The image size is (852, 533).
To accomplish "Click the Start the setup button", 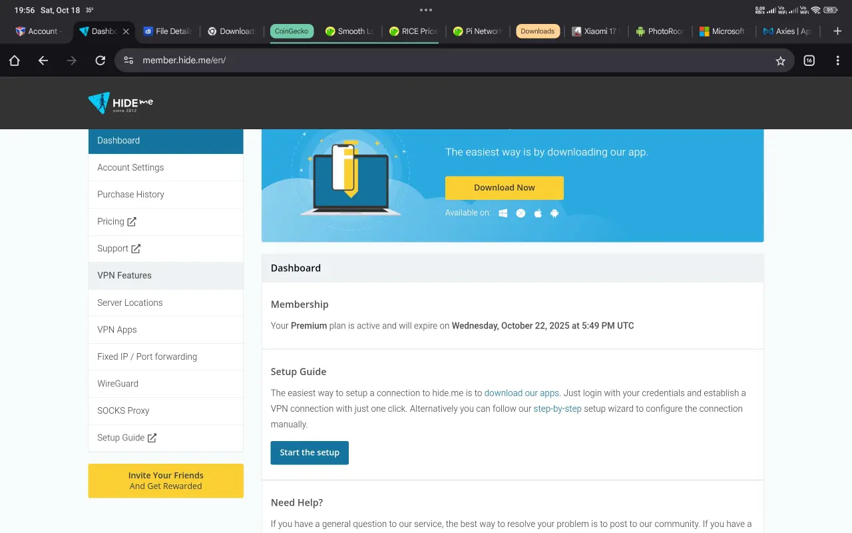I will 310,453.
